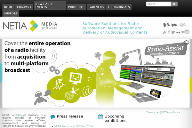Select the second flag language icon
The width and height of the screenshot is (192, 128).
point(174,25)
